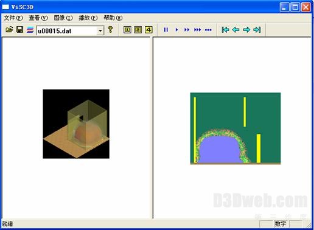Click the question mark help icon

pyautogui.click(x=110, y=30)
